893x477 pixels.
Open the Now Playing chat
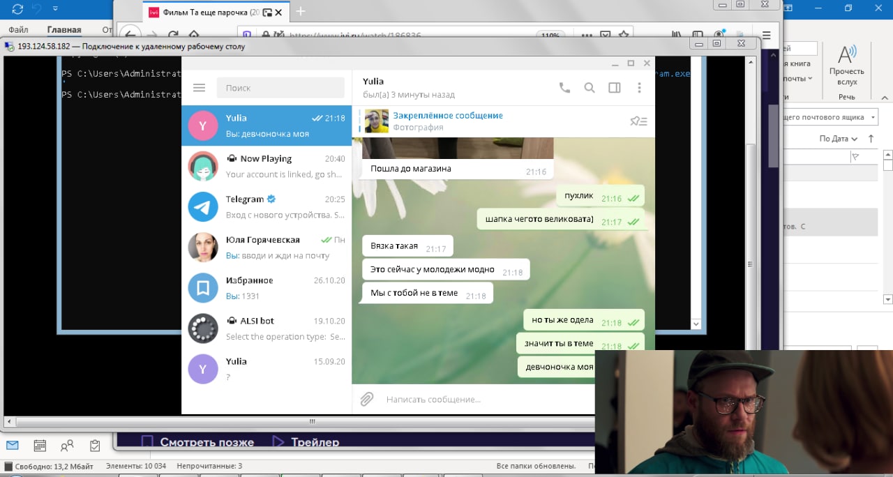click(x=267, y=166)
